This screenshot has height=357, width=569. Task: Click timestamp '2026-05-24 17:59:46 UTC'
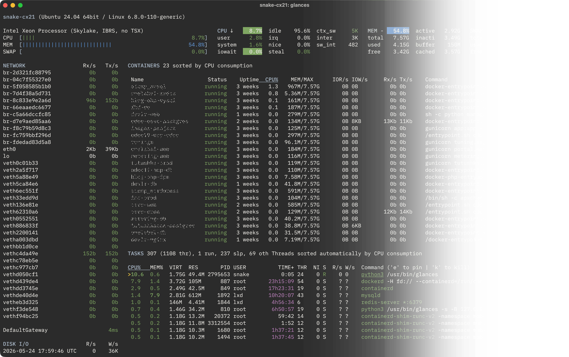click(40, 351)
